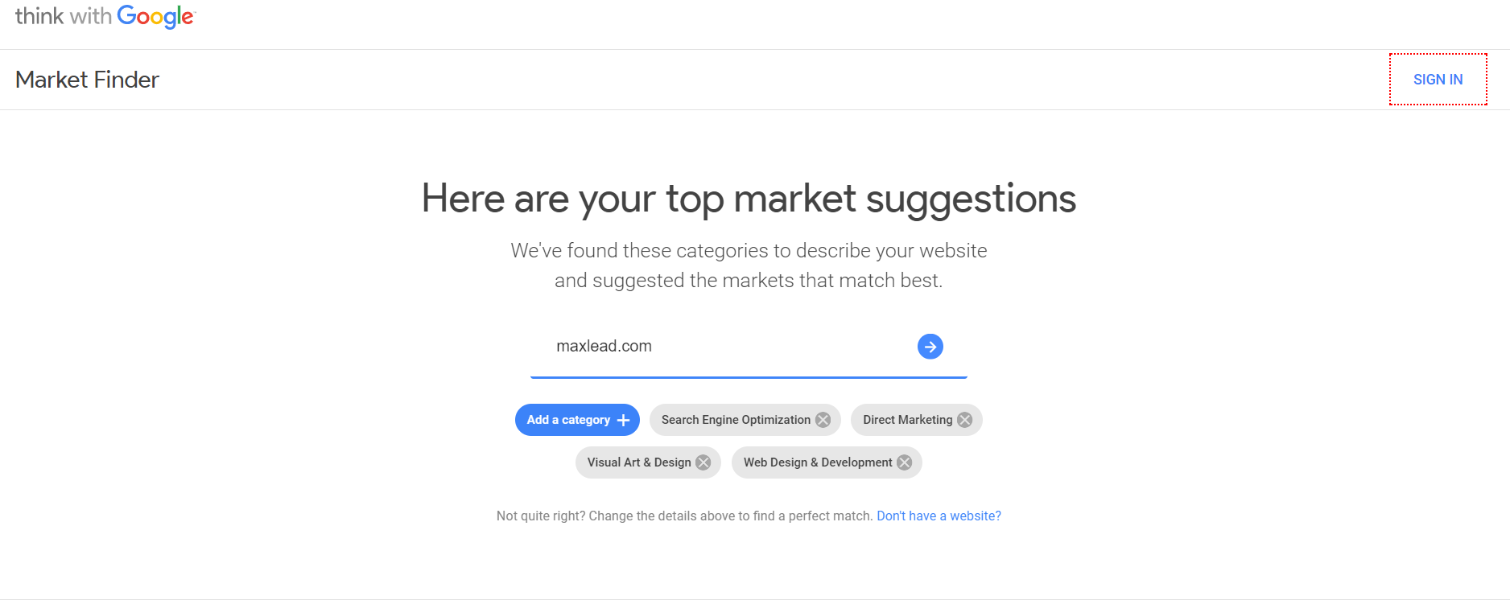Click the Google wordmark in header

[x=155, y=16]
